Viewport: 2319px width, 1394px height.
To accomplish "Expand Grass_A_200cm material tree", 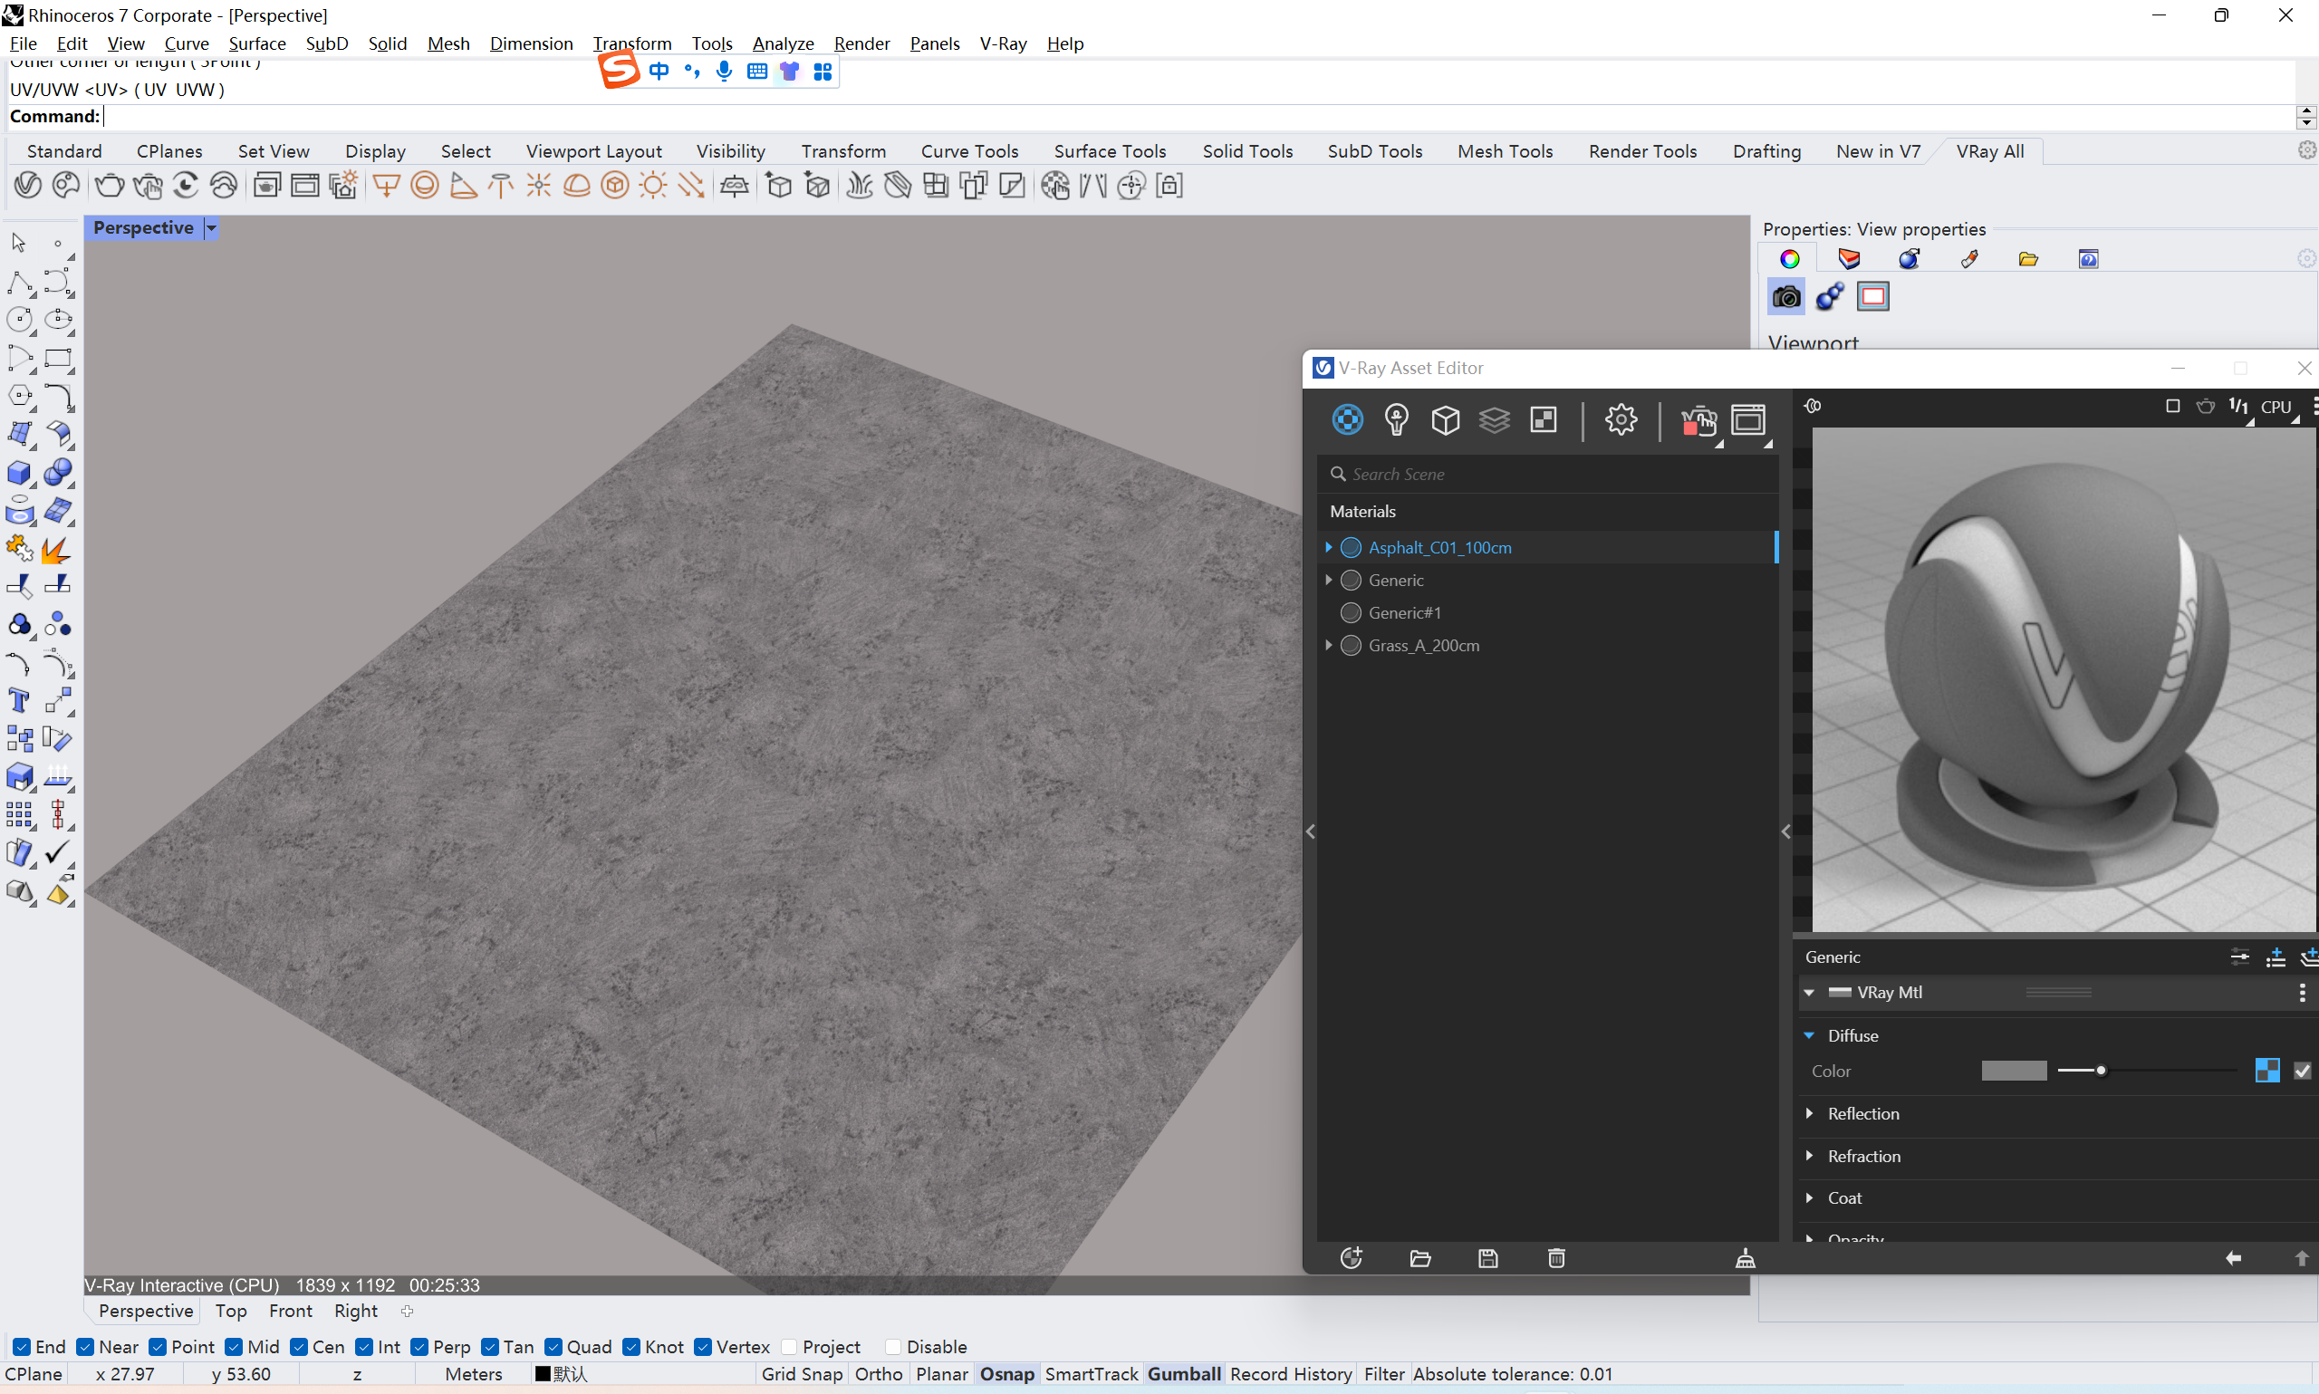I will pyautogui.click(x=1328, y=645).
